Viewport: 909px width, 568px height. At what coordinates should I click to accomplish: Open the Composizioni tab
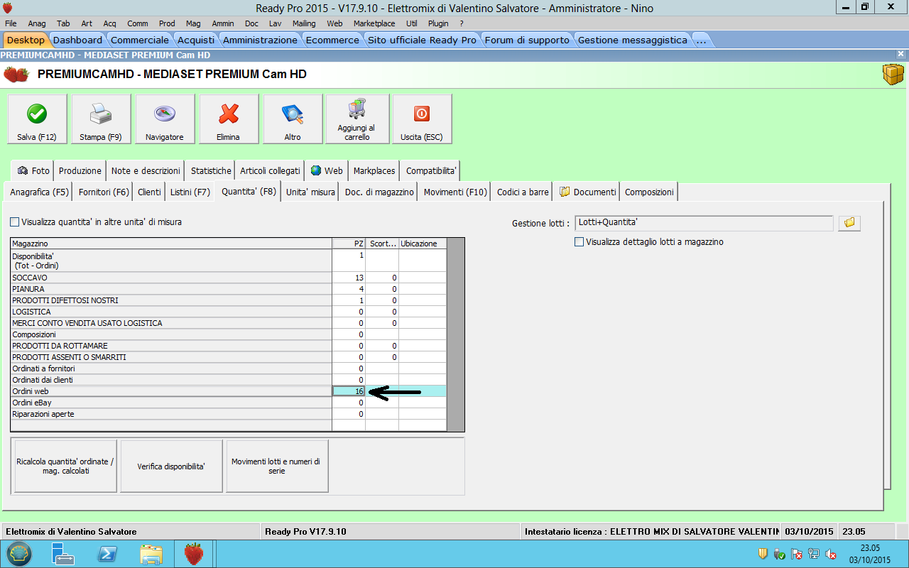pyautogui.click(x=650, y=192)
